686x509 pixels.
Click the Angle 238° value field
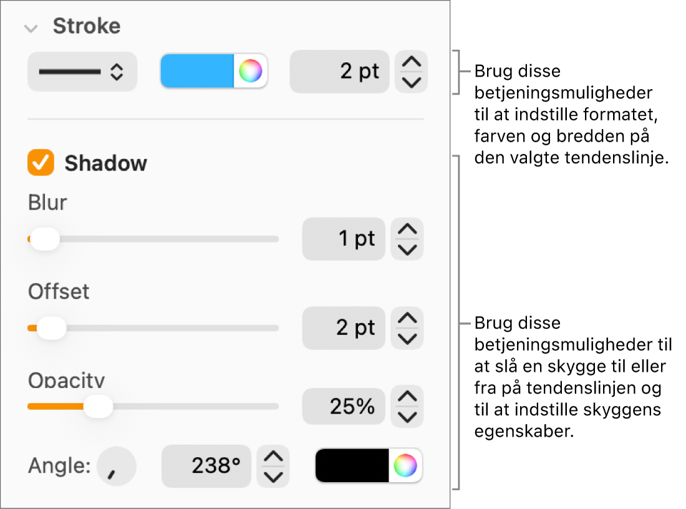(206, 467)
